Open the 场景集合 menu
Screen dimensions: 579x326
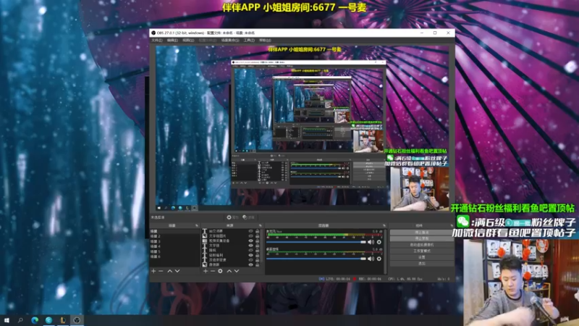coord(230,41)
